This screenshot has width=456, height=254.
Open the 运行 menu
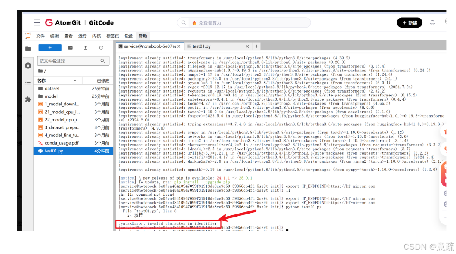(82, 36)
